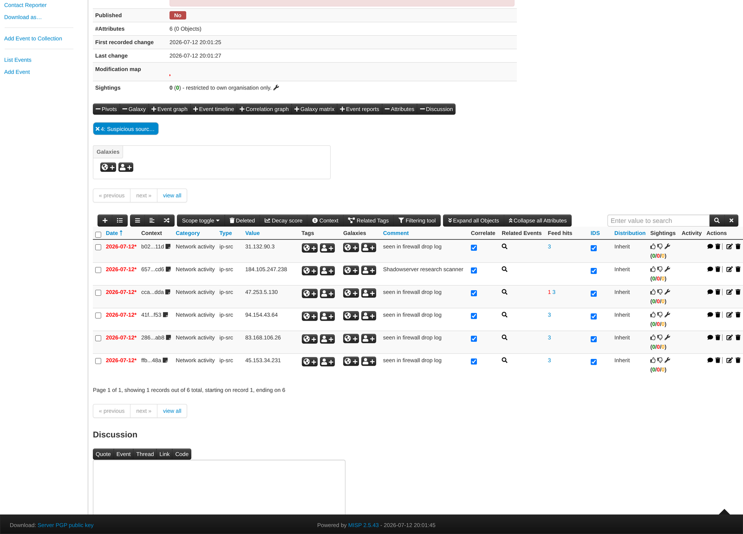This screenshot has height=534, width=743.
Task: Toggle Correlate for 31.132.90.3
Action: click(474, 247)
